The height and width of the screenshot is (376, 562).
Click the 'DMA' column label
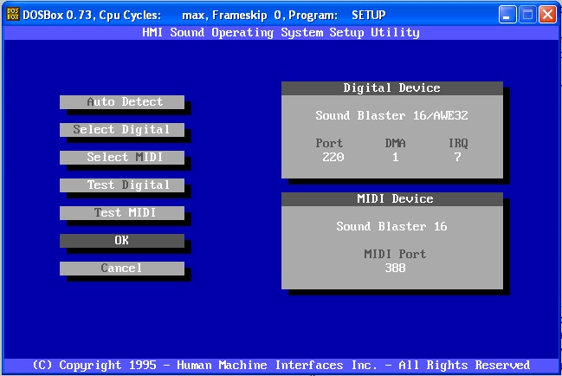(396, 143)
